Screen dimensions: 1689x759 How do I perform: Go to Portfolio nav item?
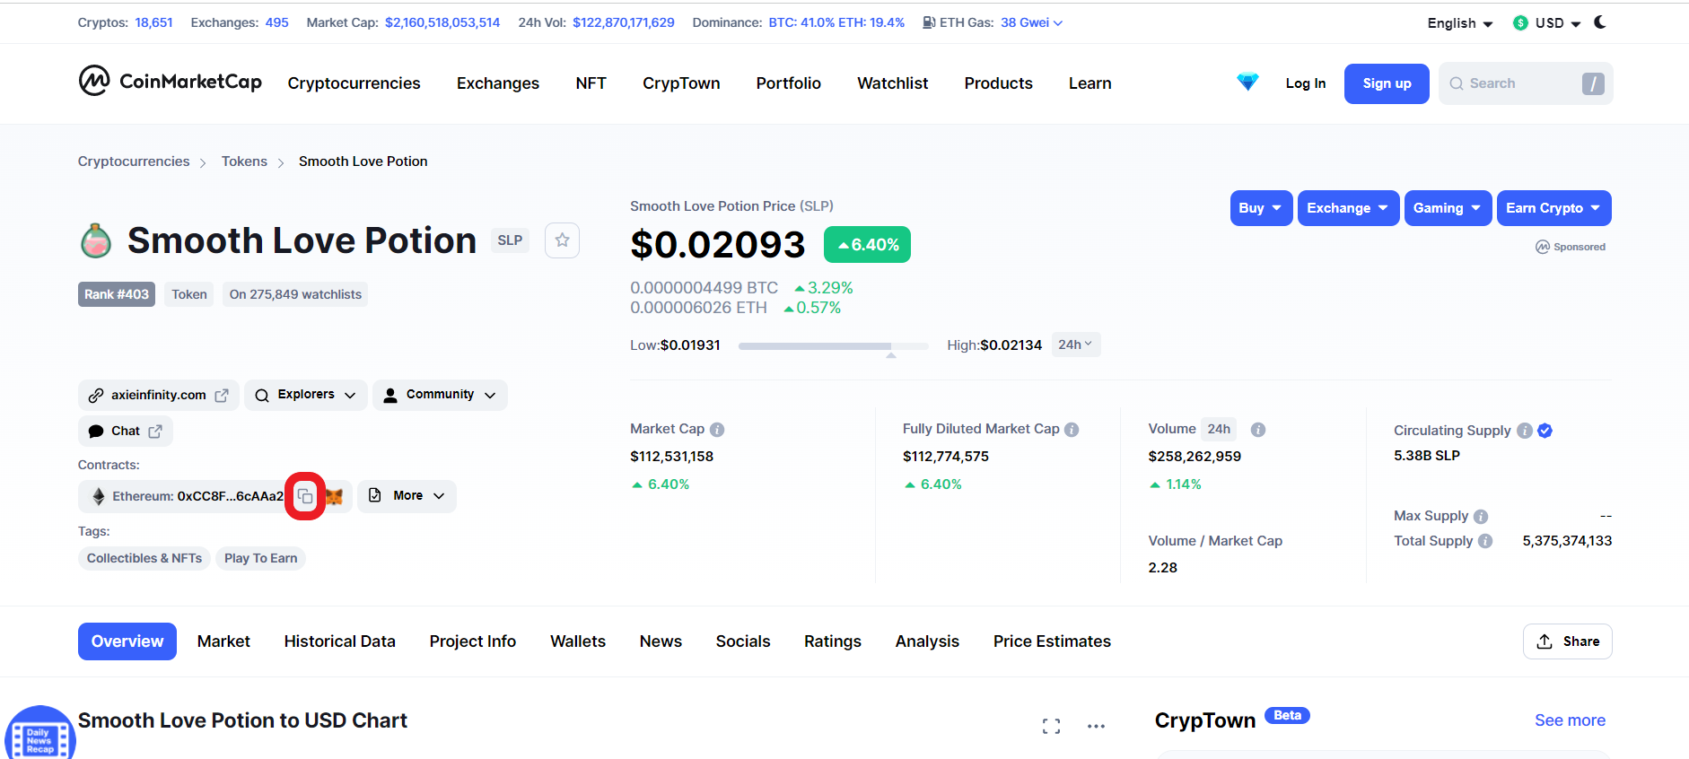[789, 83]
